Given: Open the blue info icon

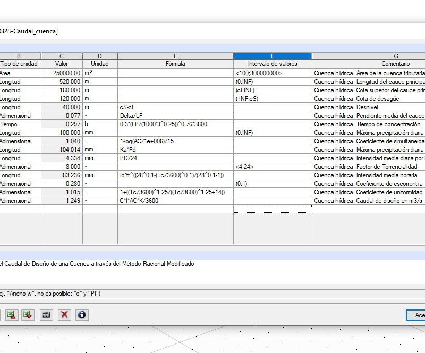Looking at the screenshot, I should [x=82, y=315].
